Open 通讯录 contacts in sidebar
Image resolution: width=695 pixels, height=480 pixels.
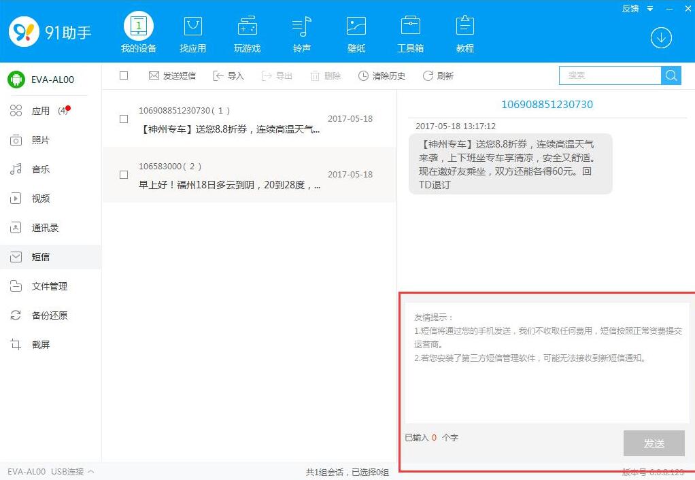(x=50, y=228)
